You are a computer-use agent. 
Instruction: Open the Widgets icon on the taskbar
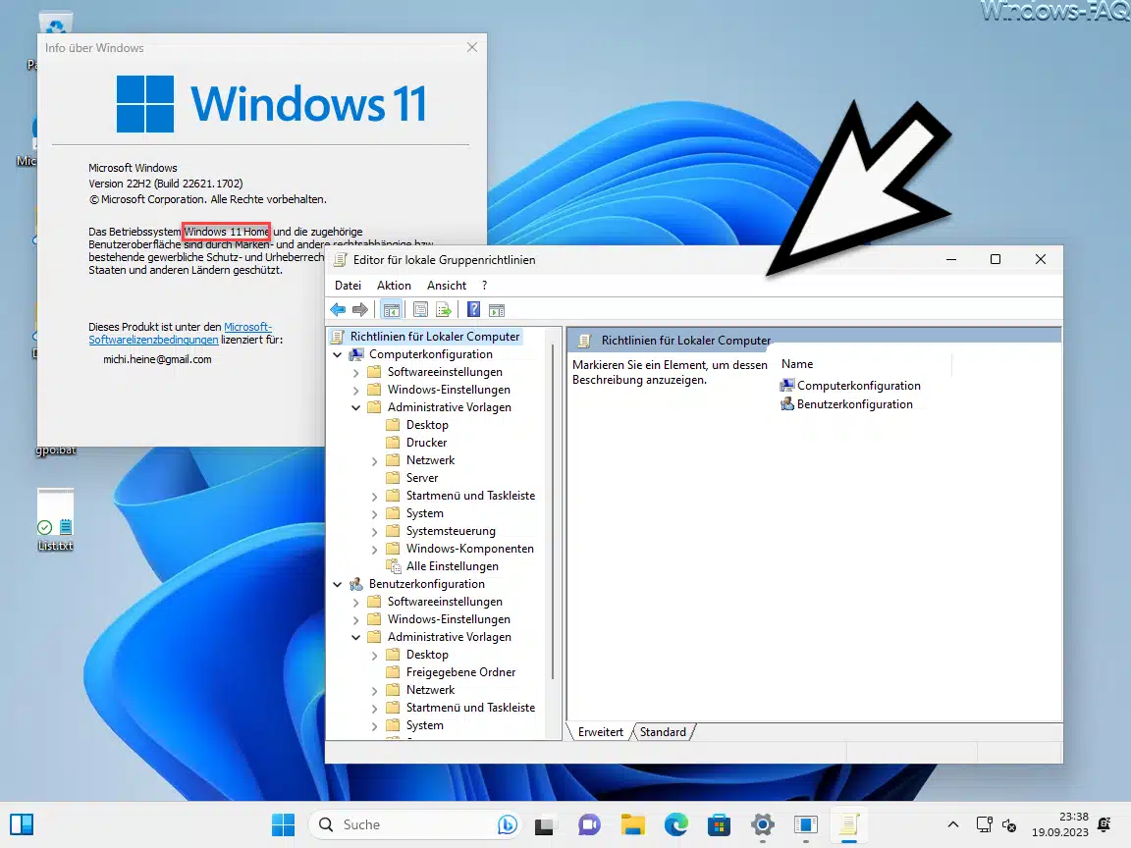(22, 824)
